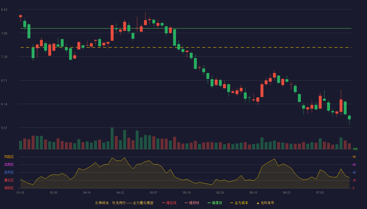Image resolution: width=367 pixels, height=209 pixels.
Task: Toggle the 强撑线 legend item
Action: pyautogui.click(x=215, y=203)
